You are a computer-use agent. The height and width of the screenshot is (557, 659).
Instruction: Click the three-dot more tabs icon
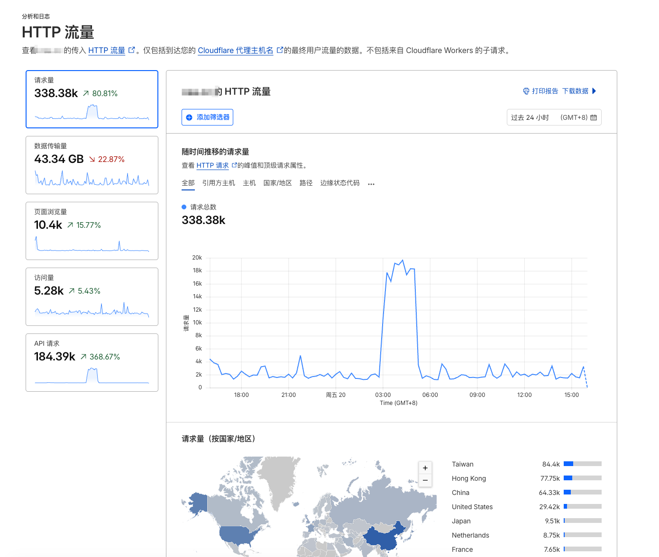(x=371, y=184)
